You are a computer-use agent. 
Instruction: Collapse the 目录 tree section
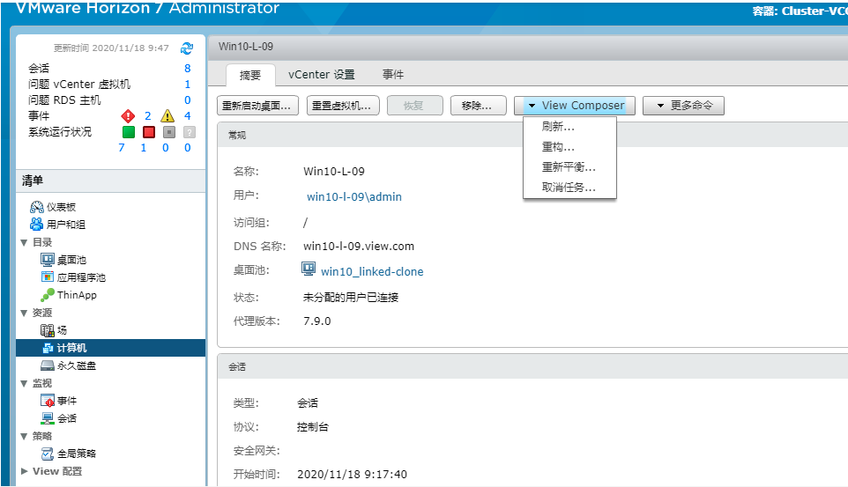(x=24, y=243)
